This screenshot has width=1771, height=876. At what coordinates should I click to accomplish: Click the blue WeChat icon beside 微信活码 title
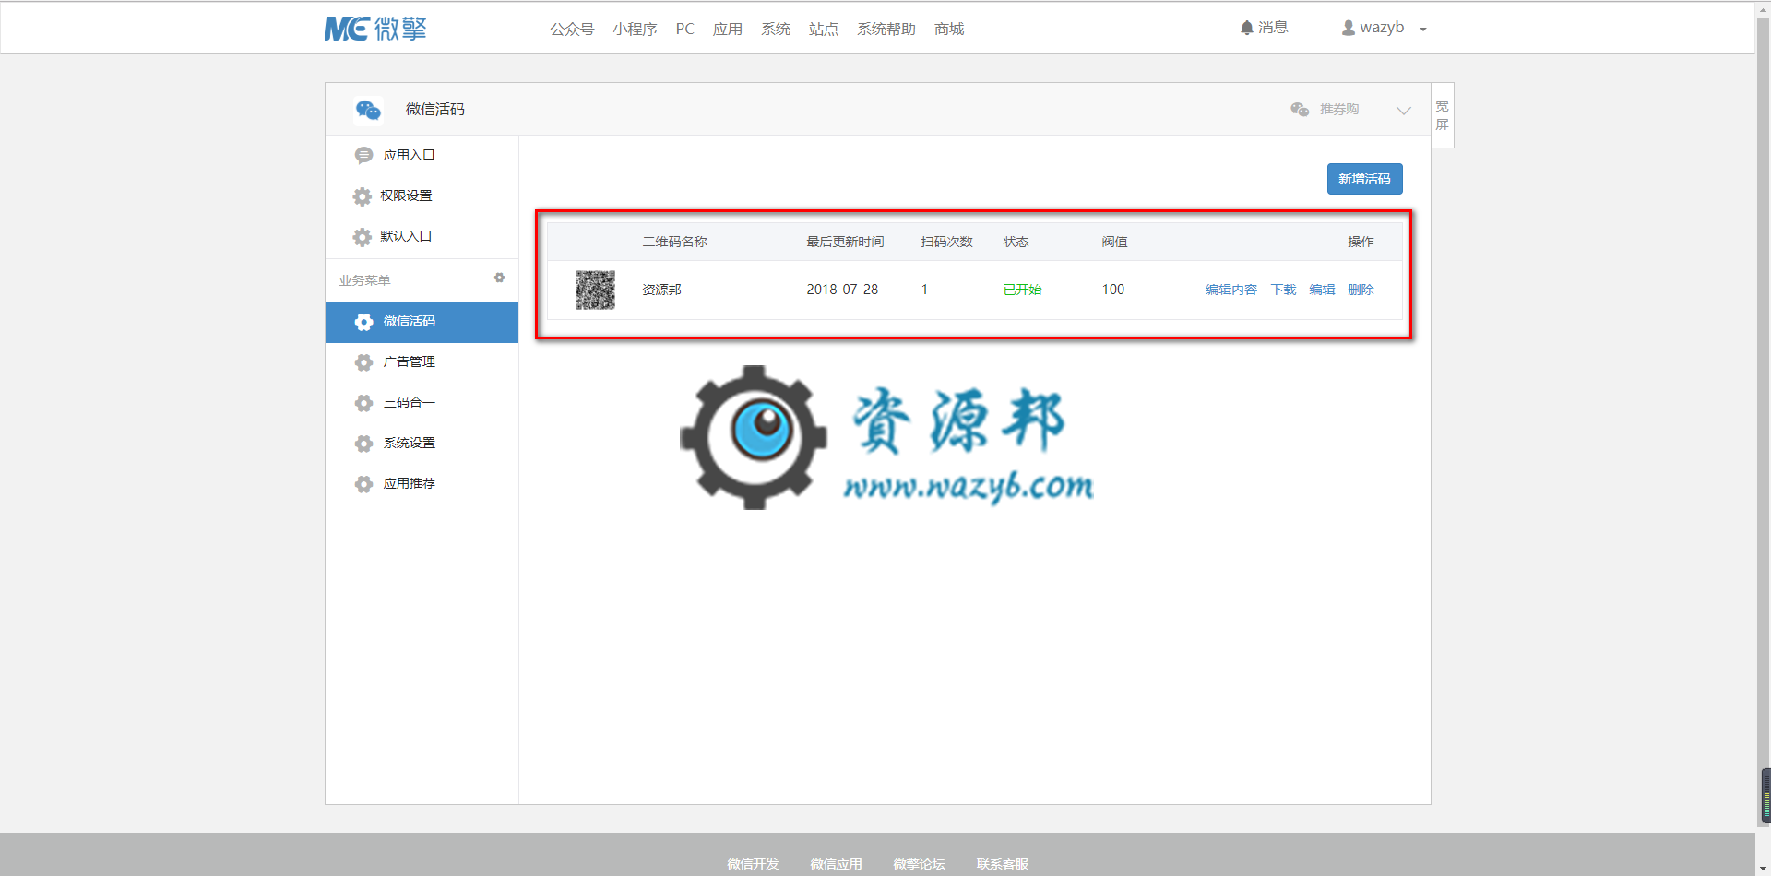click(x=368, y=110)
